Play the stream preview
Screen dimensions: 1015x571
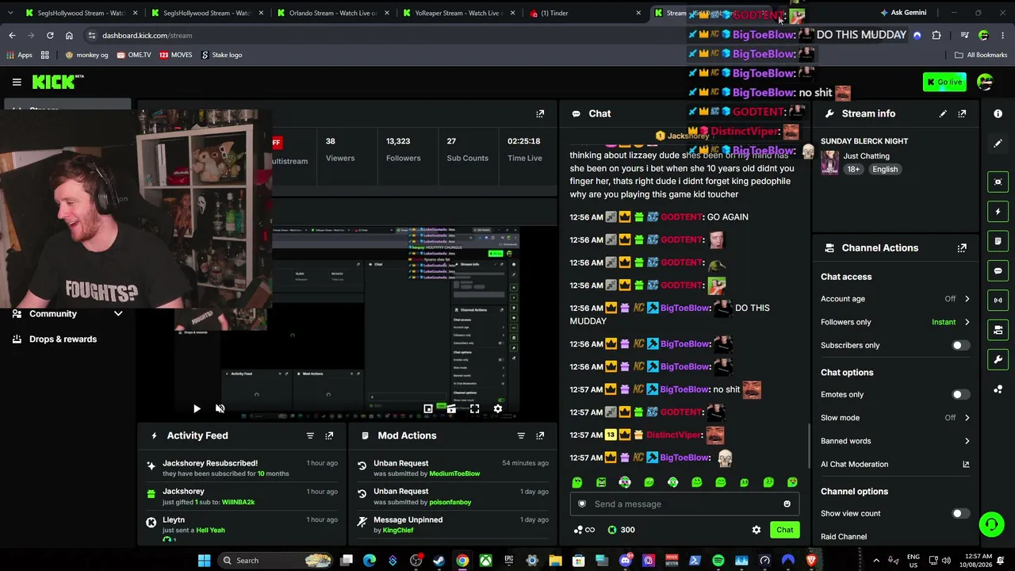(x=197, y=409)
